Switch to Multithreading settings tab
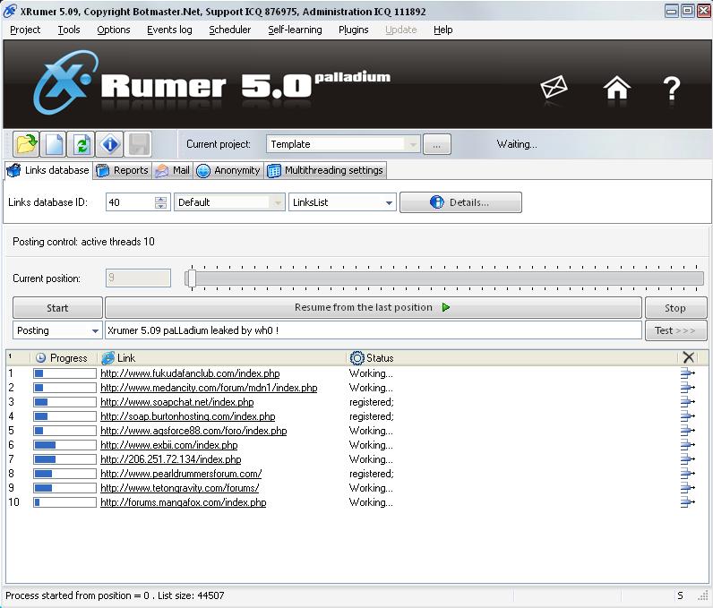 [325, 170]
